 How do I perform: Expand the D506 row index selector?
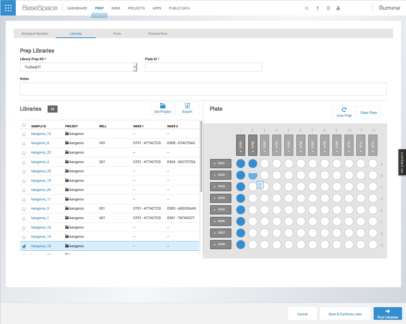pos(221,221)
